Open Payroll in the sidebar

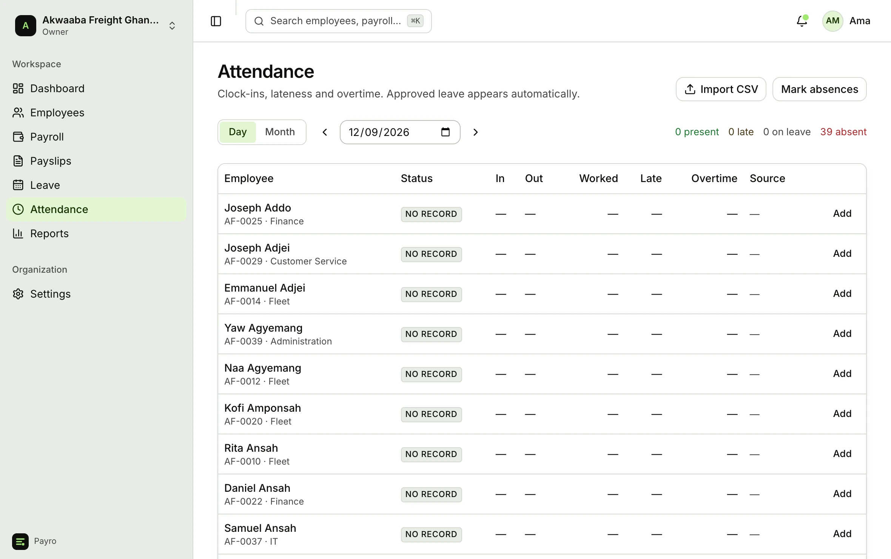coord(96,137)
